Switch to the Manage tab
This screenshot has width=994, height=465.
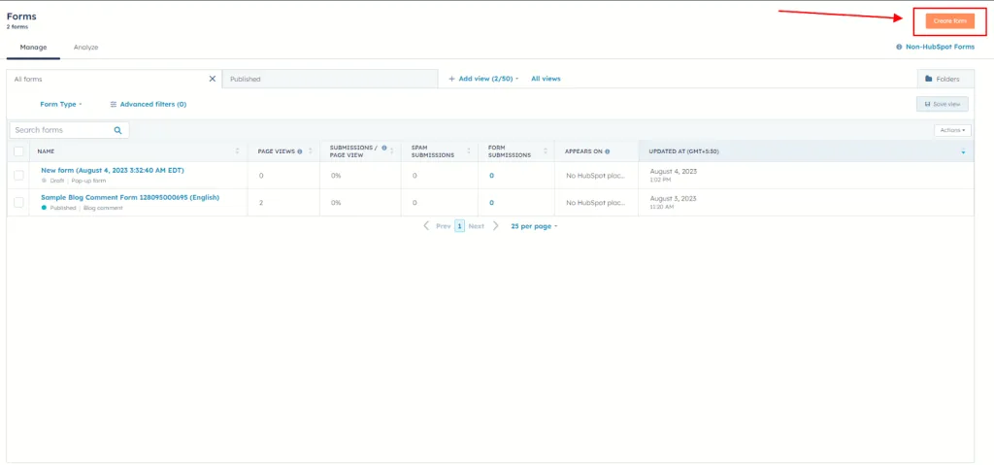pyautogui.click(x=33, y=47)
